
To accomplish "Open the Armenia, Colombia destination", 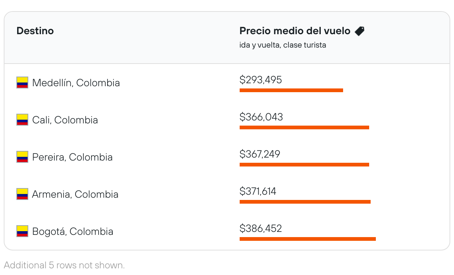I will tap(75, 194).
